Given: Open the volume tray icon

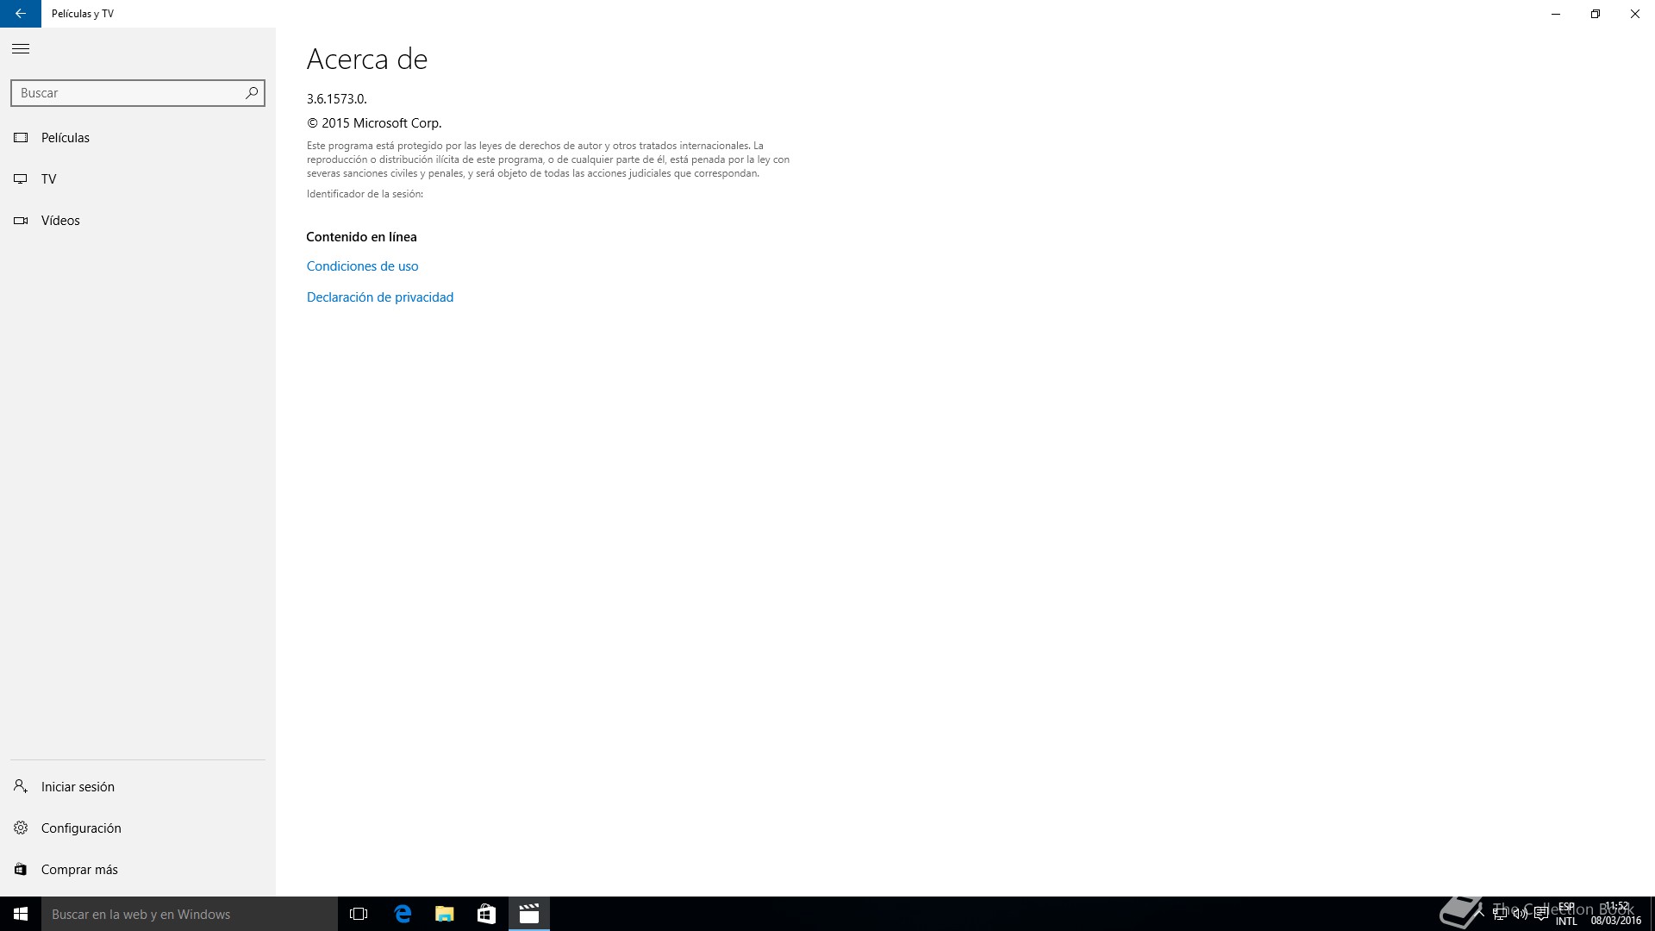Looking at the screenshot, I should [1521, 914].
